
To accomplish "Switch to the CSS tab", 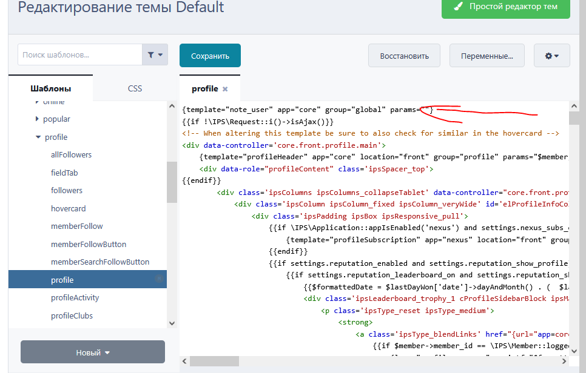I will 135,88.
